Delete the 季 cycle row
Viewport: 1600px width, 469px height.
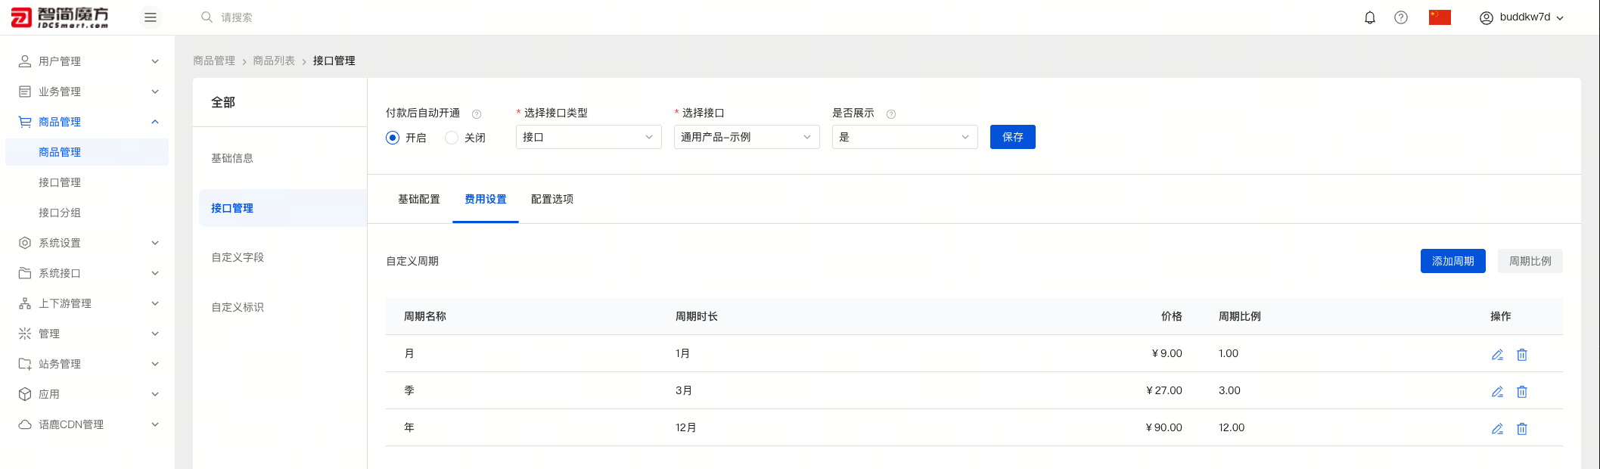1522,392
